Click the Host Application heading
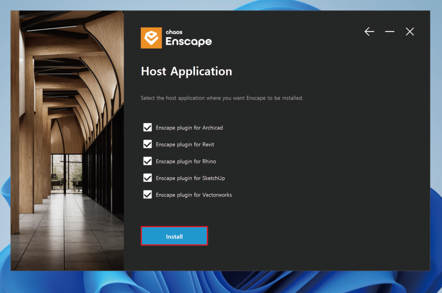442x293 pixels. point(187,71)
